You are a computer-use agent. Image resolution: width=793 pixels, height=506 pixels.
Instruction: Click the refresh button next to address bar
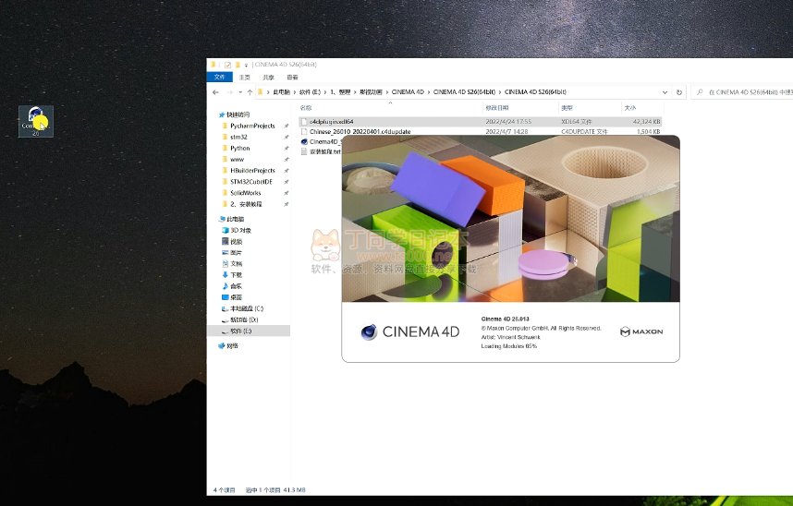pos(679,92)
